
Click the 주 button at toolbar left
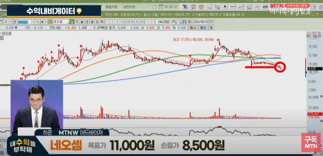[6, 22]
